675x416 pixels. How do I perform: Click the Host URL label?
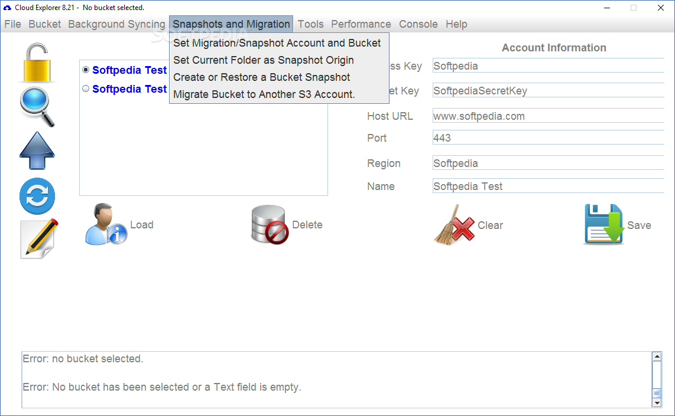point(390,116)
